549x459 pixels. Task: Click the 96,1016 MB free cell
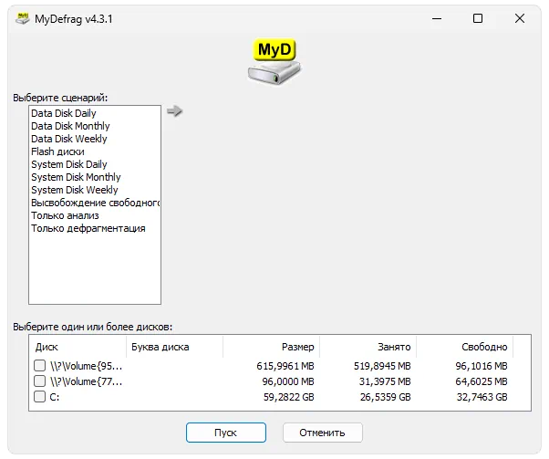tap(482, 366)
